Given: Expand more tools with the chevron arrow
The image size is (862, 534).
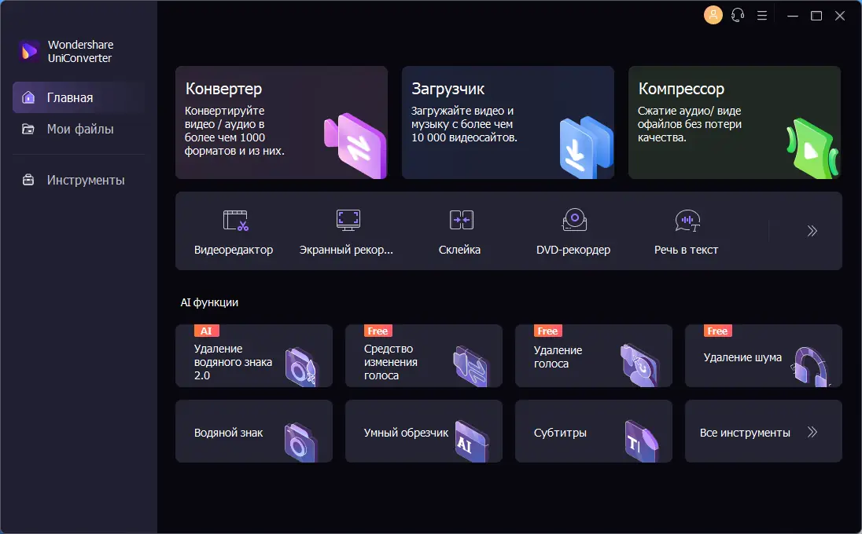Looking at the screenshot, I should coord(811,231).
